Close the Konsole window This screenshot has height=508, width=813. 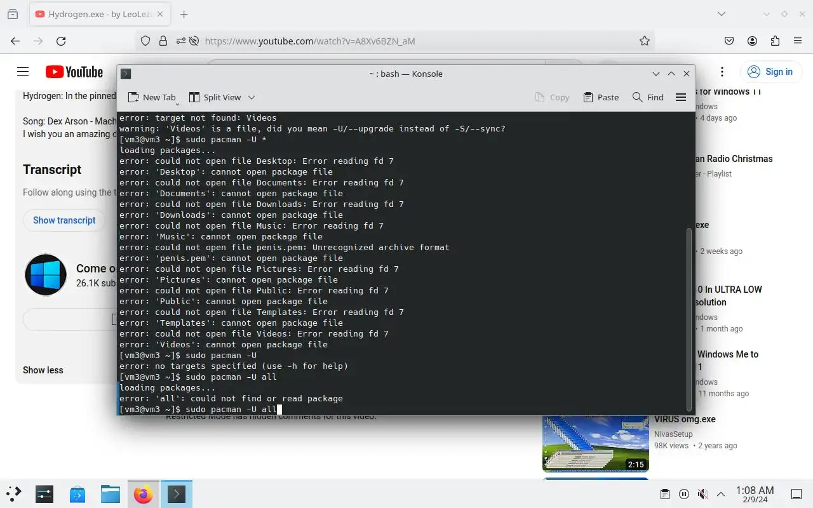[x=687, y=74]
